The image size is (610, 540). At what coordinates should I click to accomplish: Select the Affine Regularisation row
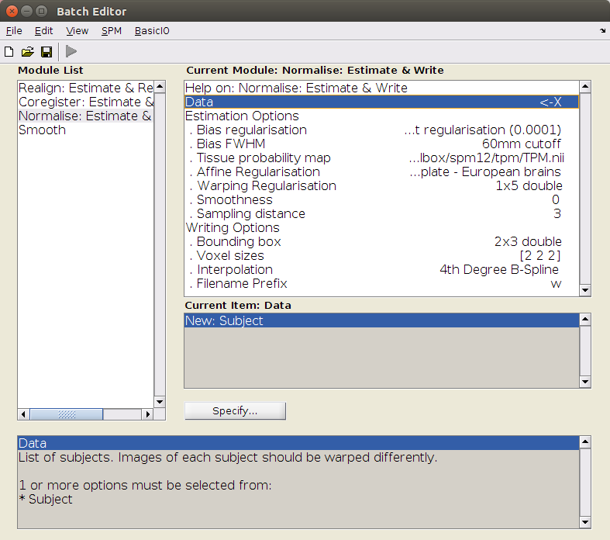tap(381, 171)
